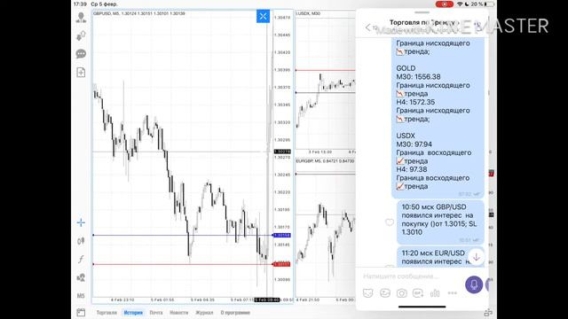The height and width of the screenshot is (319, 568).
Task: Like the 10:50 GBP/USD message heart
Action: 390,222
